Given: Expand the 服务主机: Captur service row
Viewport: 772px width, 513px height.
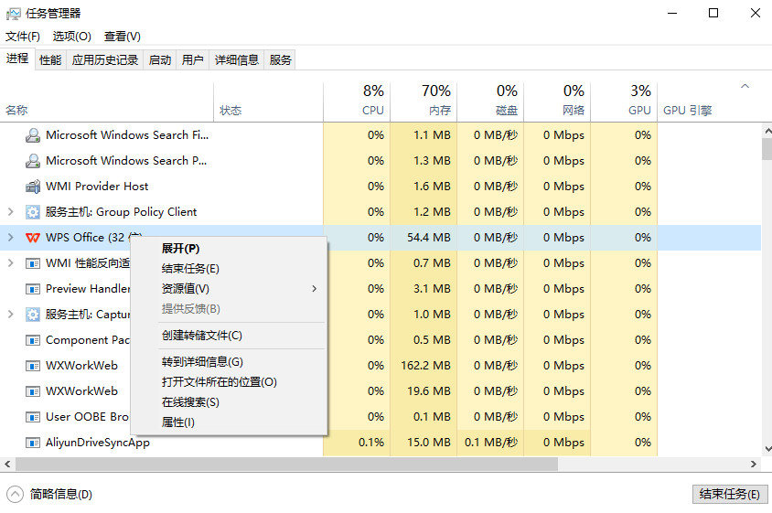Looking at the screenshot, I should (x=10, y=314).
